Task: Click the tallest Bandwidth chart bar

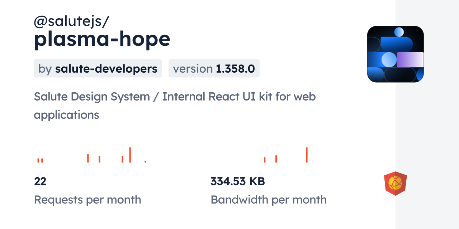Action: click(307, 155)
